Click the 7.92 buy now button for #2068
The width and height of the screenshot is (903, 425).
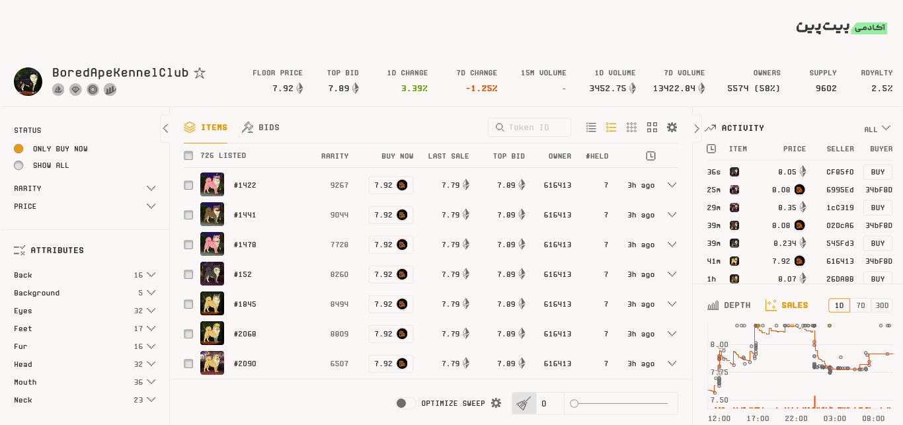(x=391, y=334)
